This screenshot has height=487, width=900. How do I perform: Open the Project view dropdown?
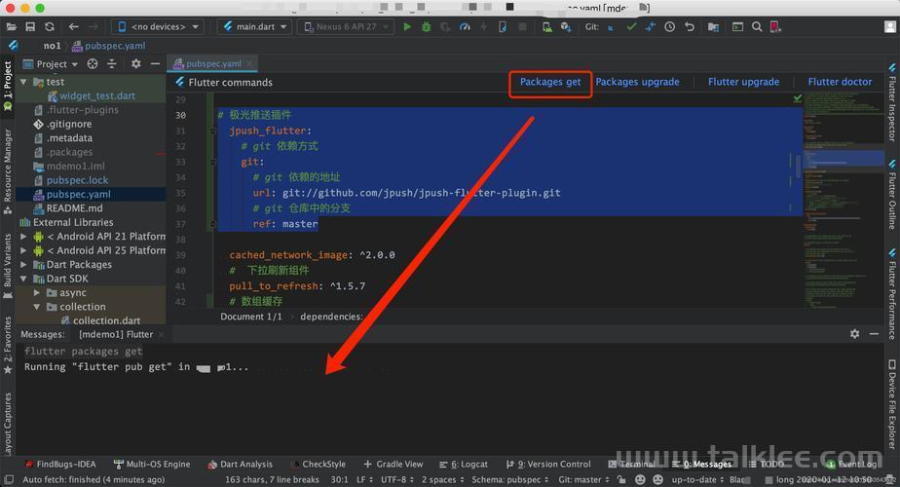click(x=51, y=63)
